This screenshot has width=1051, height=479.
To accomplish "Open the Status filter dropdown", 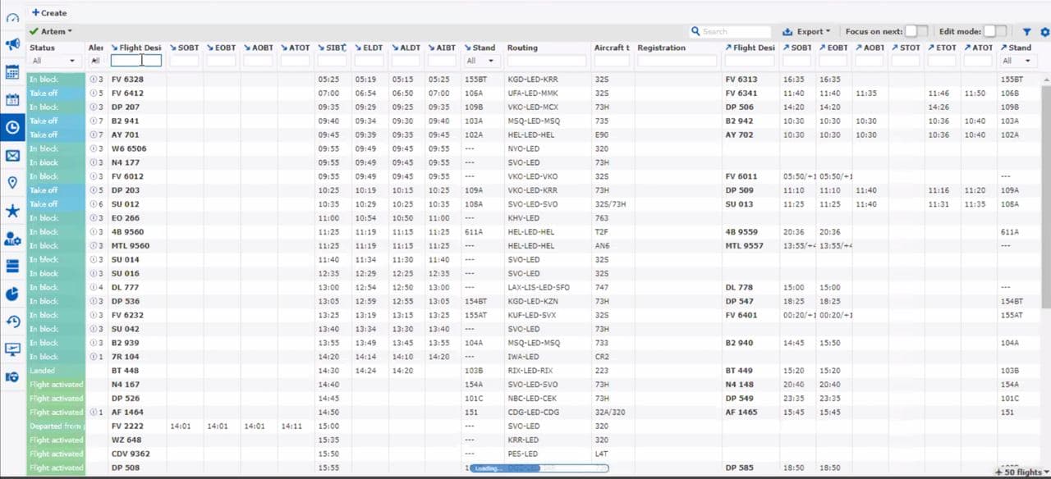I will (53, 61).
